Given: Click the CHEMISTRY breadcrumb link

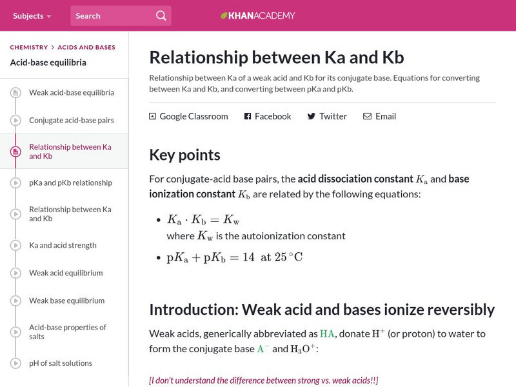Looking at the screenshot, I should pos(29,47).
